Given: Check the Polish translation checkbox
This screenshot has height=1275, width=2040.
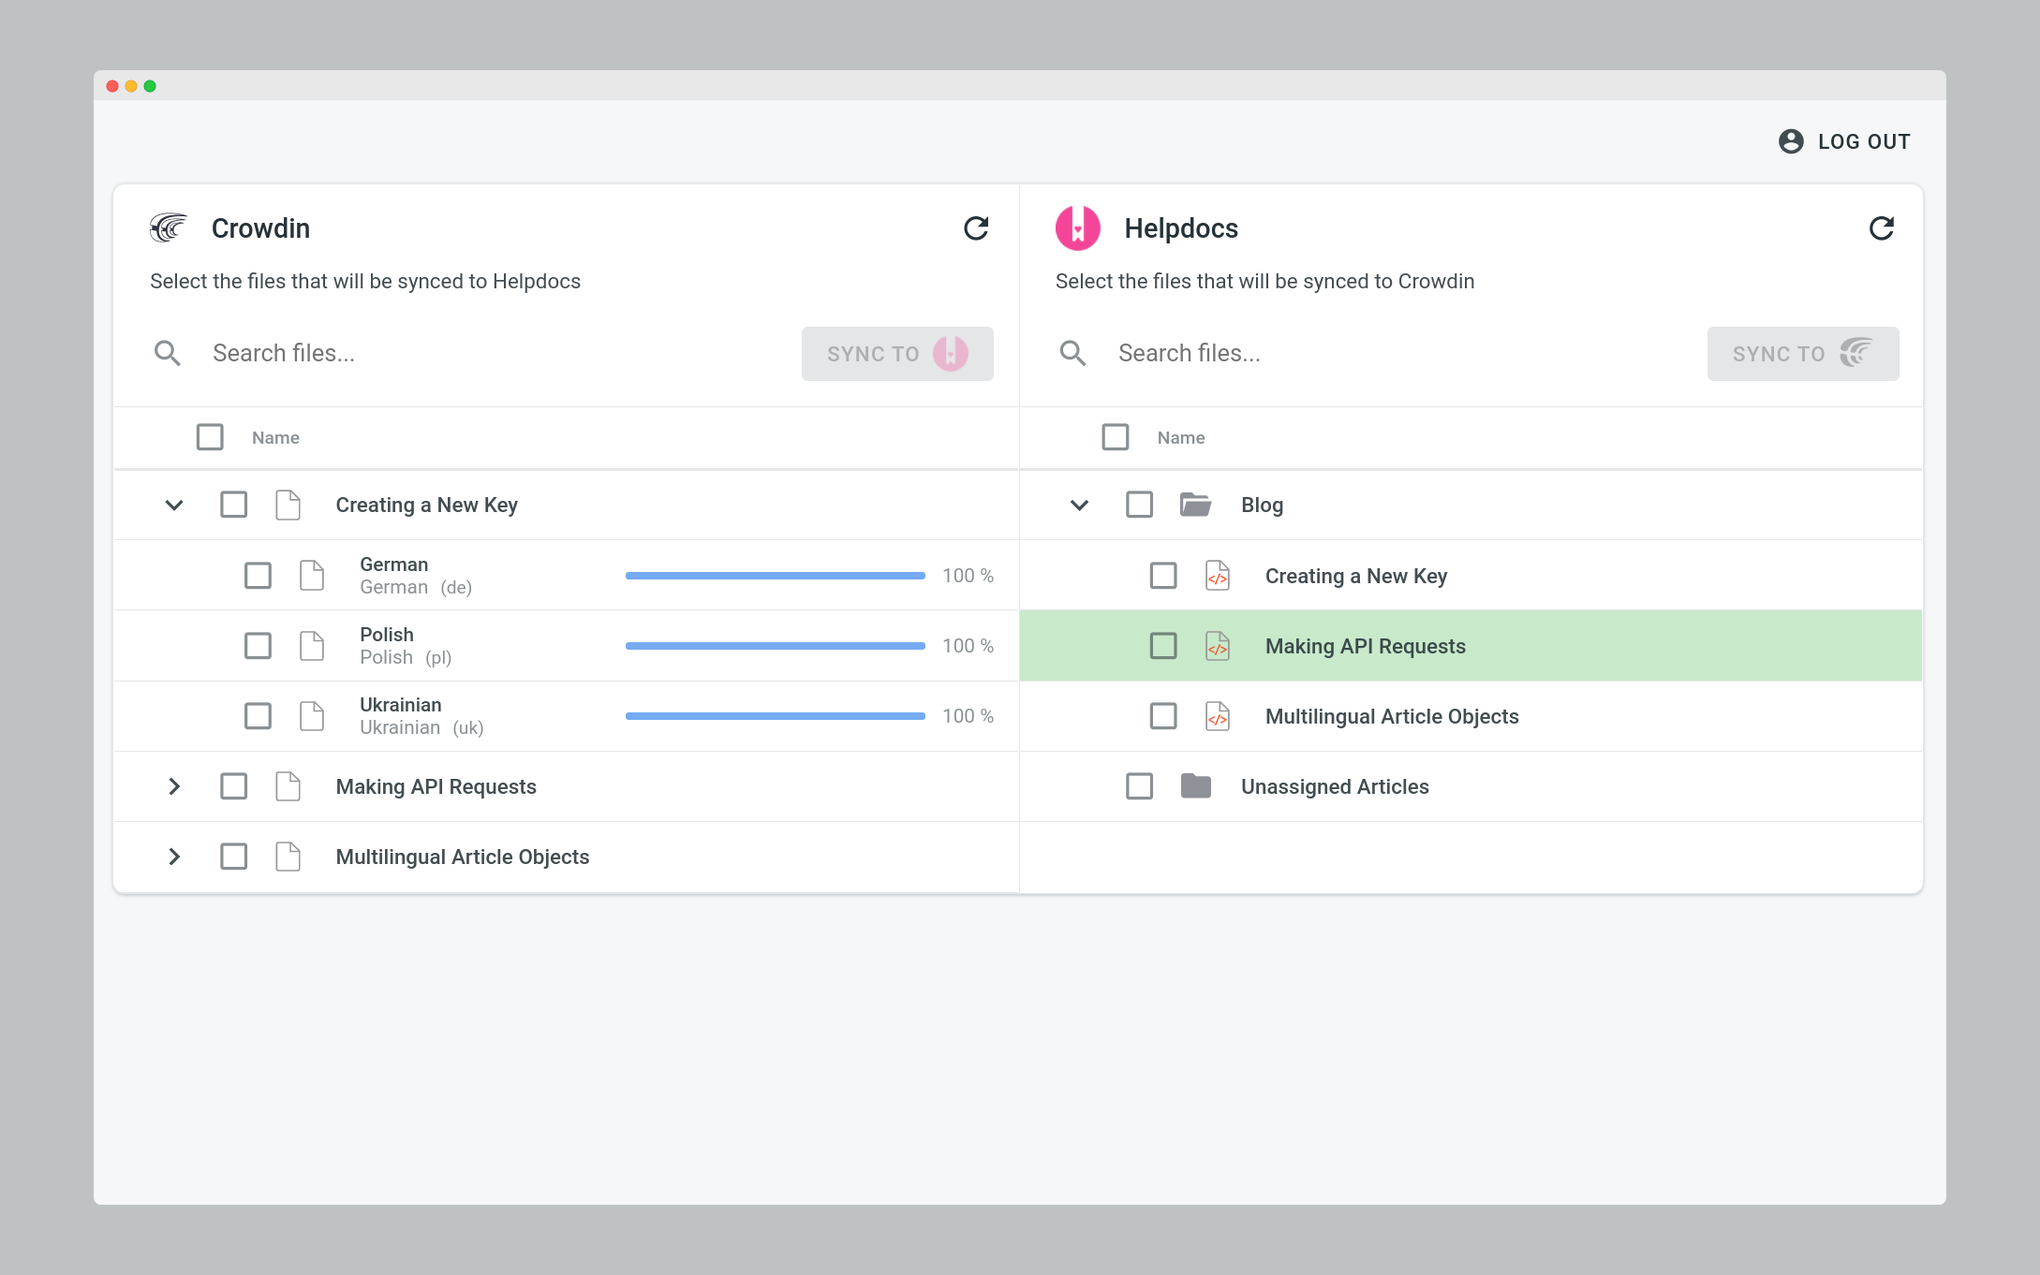Looking at the screenshot, I should pyautogui.click(x=259, y=646).
